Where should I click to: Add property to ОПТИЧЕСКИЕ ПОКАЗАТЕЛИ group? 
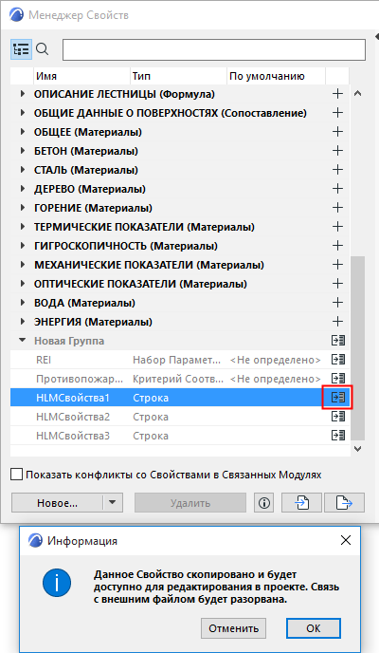(337, 284)
